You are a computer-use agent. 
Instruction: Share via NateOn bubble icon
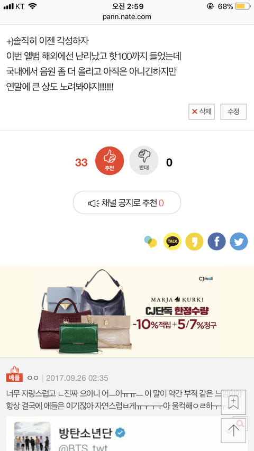pyautogui.click(x=150, y=241)
